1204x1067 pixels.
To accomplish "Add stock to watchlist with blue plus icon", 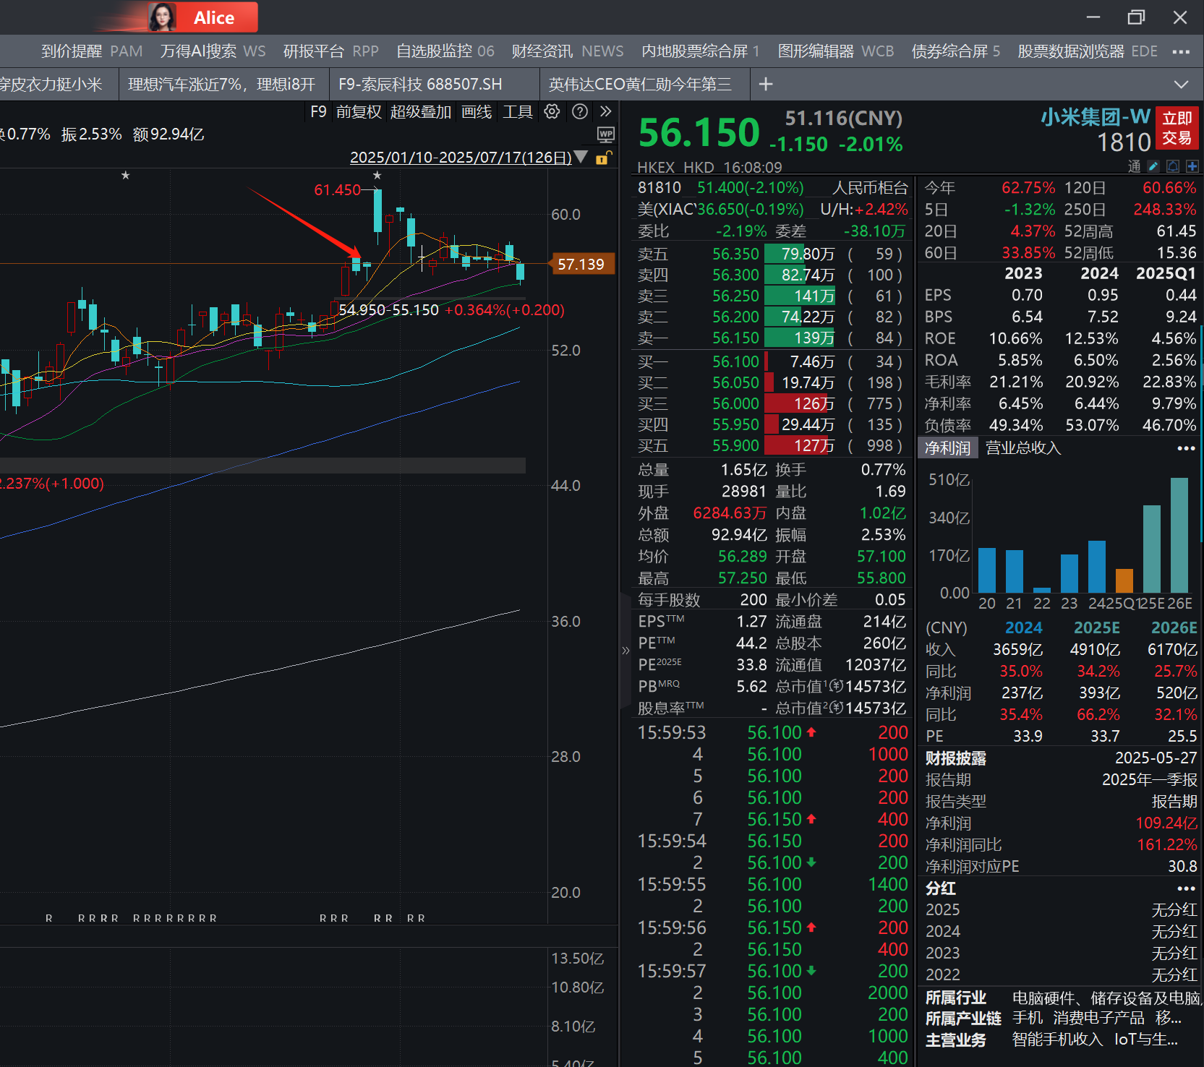I will tap(1192, 166).
